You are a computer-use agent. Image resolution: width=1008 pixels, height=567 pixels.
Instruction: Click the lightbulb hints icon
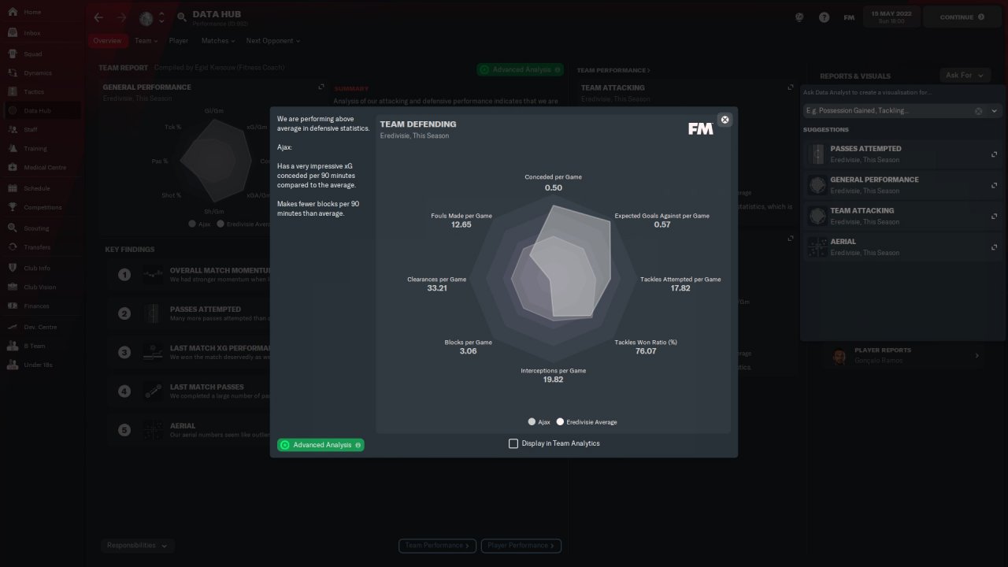click(799, 17)
